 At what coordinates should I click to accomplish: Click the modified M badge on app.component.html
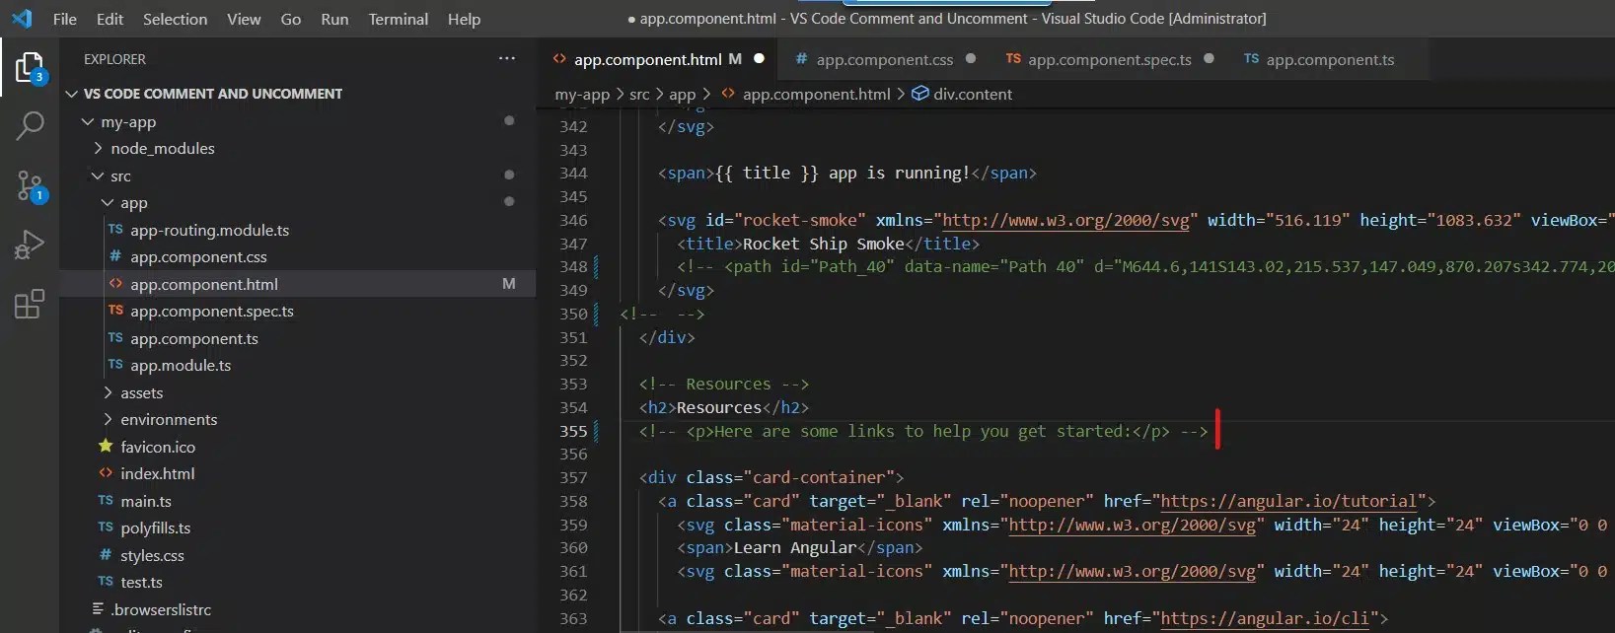(509, 284)
